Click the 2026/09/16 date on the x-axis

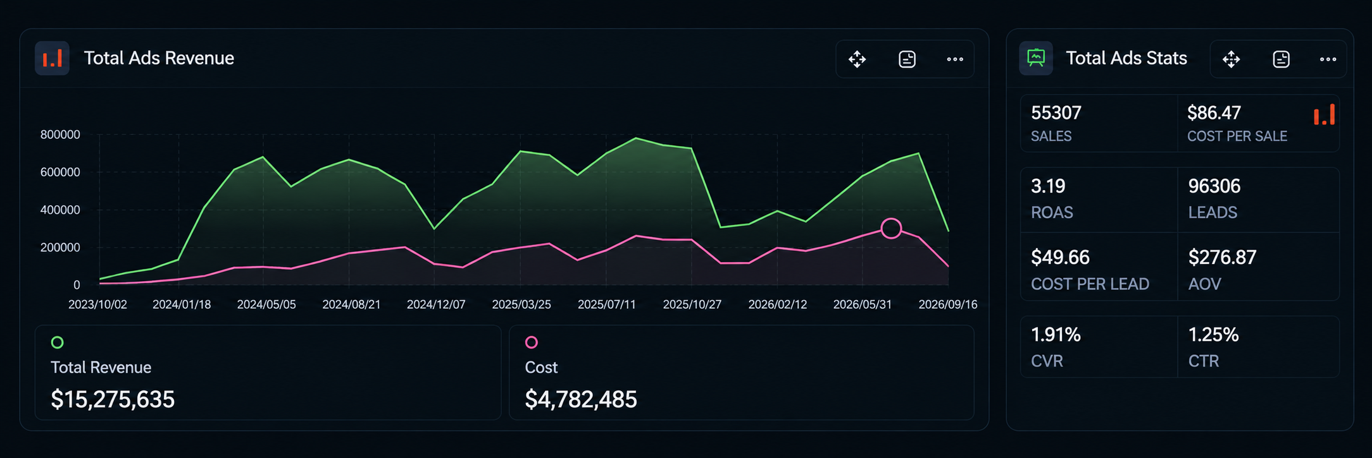tap(948, 304)
